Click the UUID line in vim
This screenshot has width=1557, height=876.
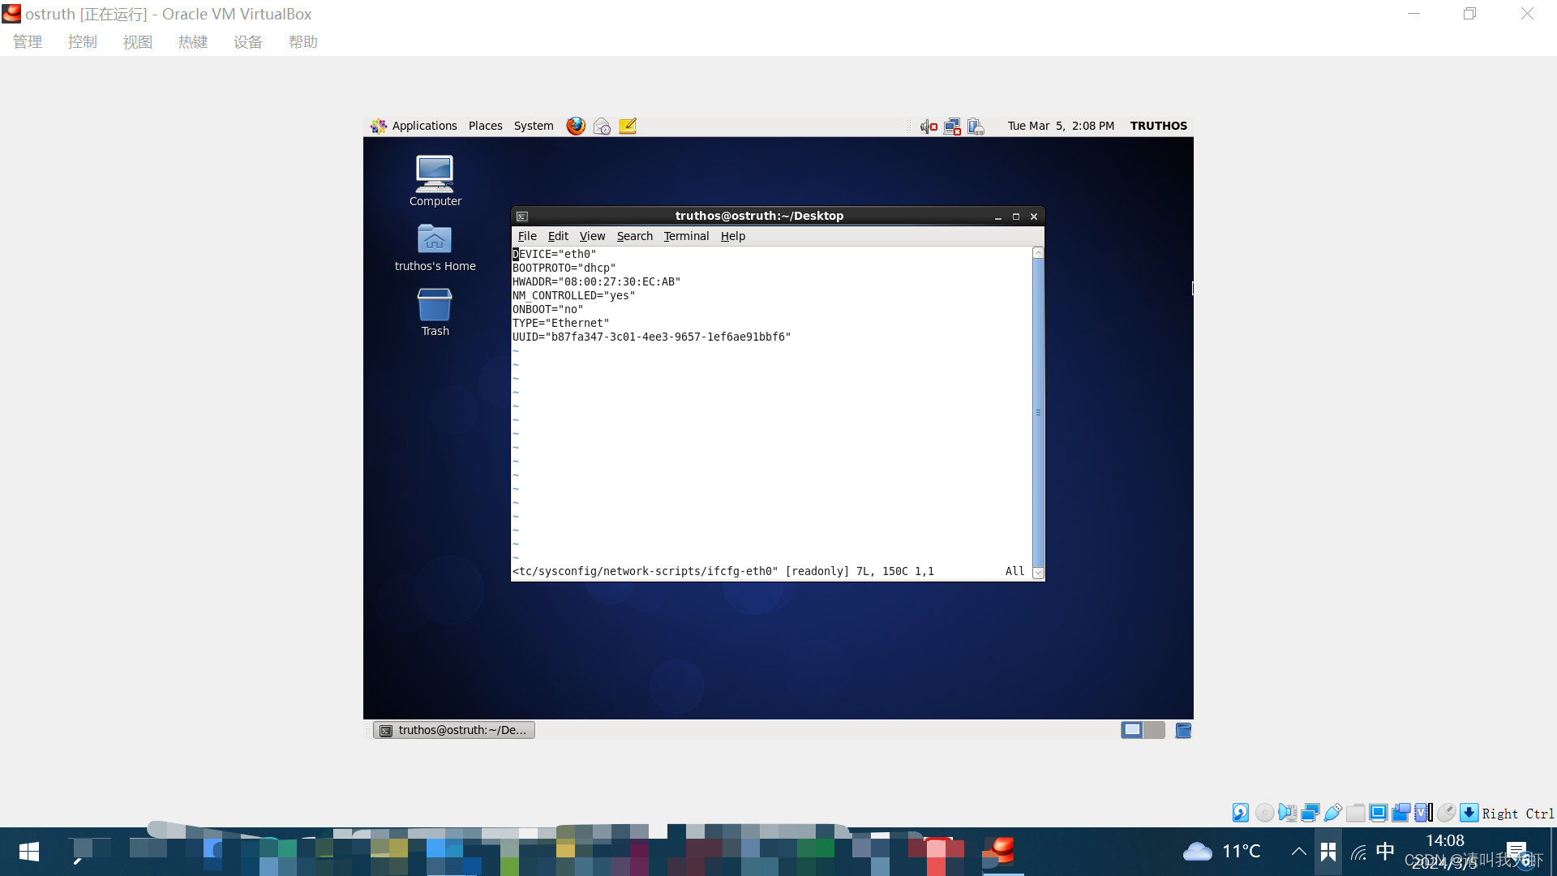(x=652, y=337)
